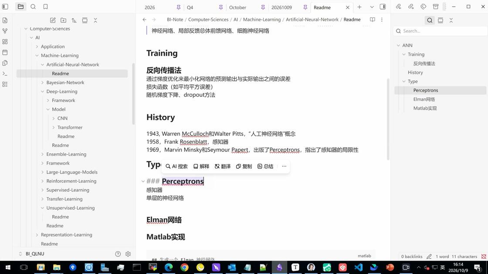Expand the Transformer folder
488x274 pixels.
pos(54,127)
